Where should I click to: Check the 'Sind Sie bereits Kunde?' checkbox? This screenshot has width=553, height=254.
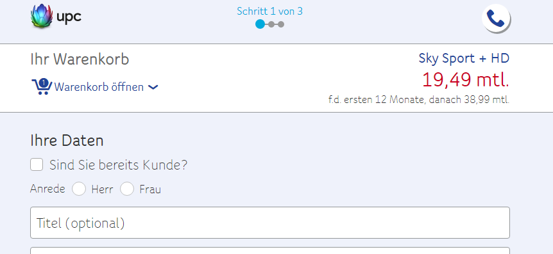[x=37, y=164]
